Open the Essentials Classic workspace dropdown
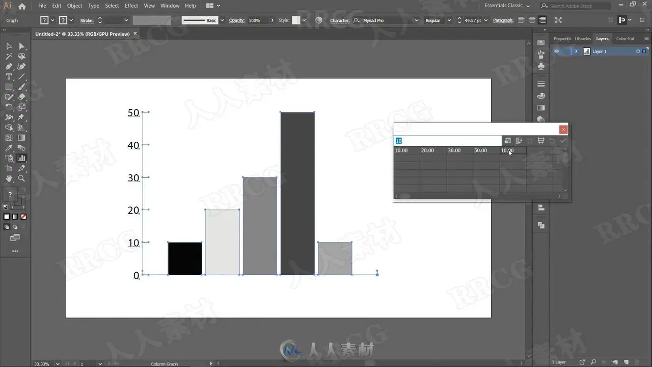This screenshot has width=652, height=367. pos(507,6)
